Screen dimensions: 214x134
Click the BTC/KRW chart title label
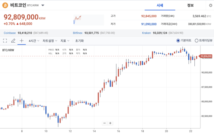pyautogui.click(x=8, y=50)
